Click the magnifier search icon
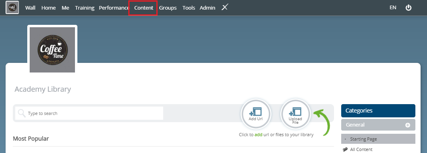The image size is (427, 153). tap(22, 113)
